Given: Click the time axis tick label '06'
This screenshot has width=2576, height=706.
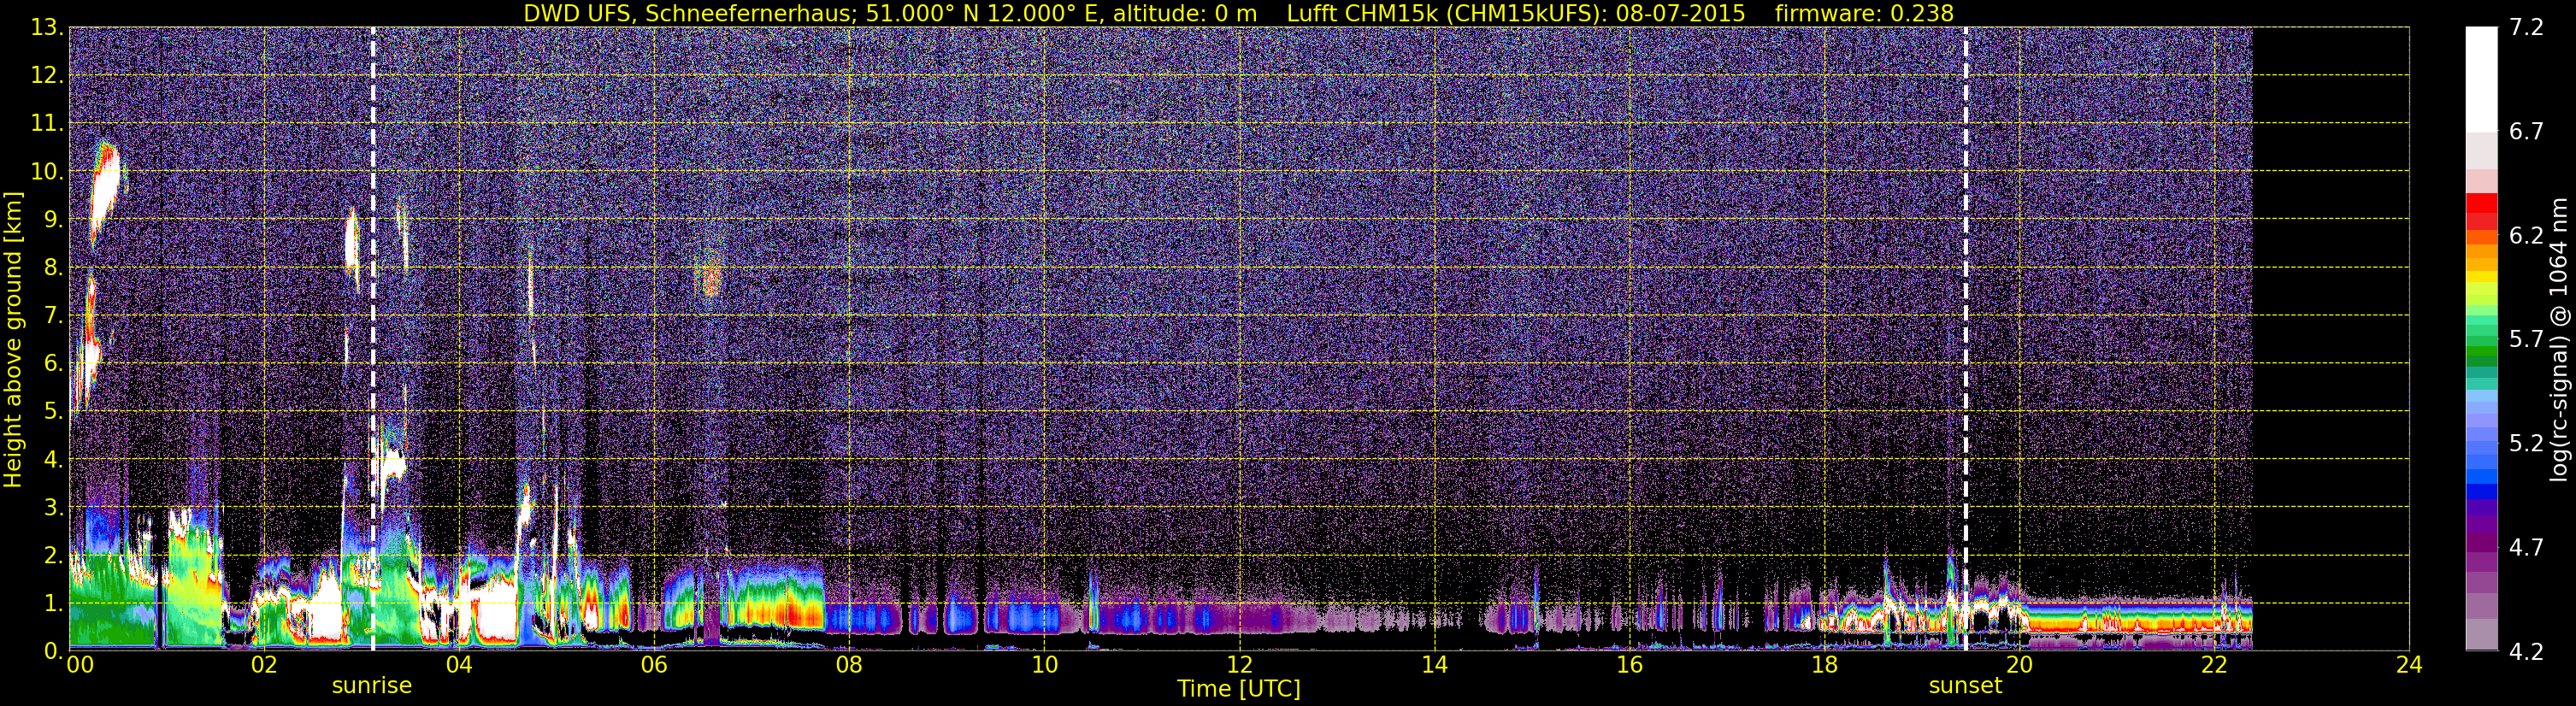Looking at the screenshot, I should [x=654, y=666].
